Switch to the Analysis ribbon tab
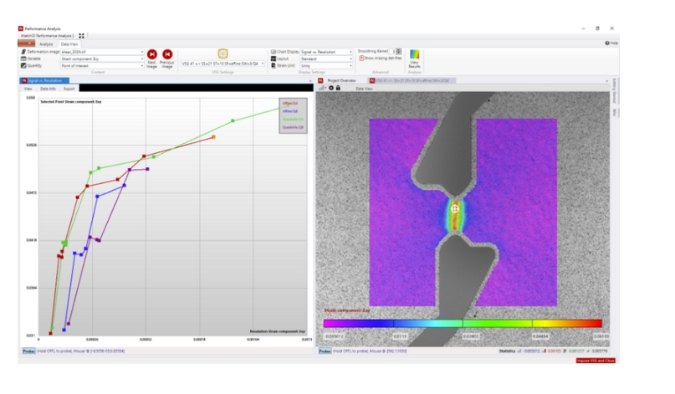The image size is (675, 394). [46, 43]
